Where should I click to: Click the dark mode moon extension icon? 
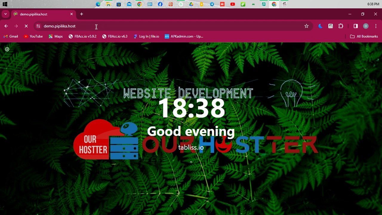pyautogui.click(x=321, y=26)
